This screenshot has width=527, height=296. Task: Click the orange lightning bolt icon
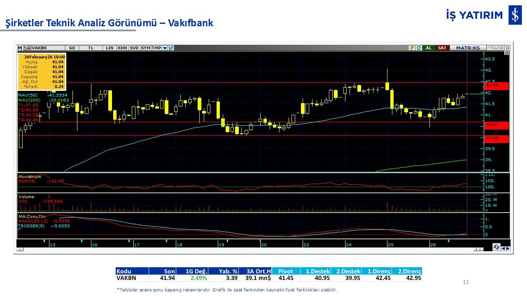[x=411, y=48]
